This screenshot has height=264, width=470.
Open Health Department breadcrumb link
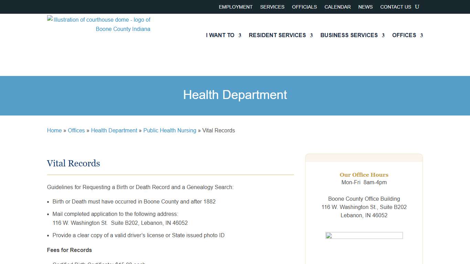[114, 131]
